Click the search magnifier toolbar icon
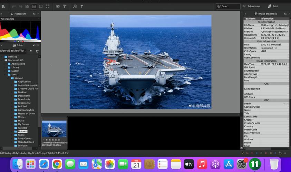Screen dimensions: 291x172 [x=75, y=6]
